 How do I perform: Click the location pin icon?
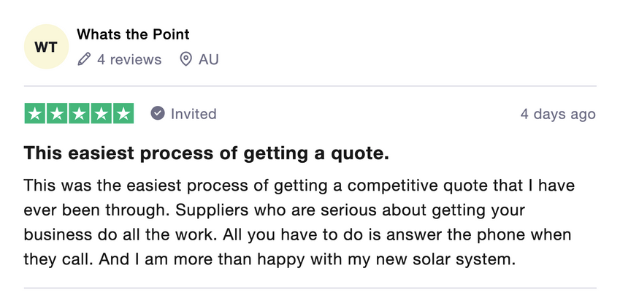[185, 59]
